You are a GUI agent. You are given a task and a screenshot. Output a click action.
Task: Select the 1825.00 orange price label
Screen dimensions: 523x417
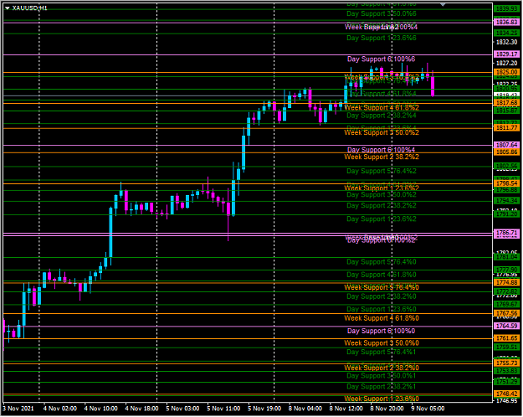click(x=506, y=72)
